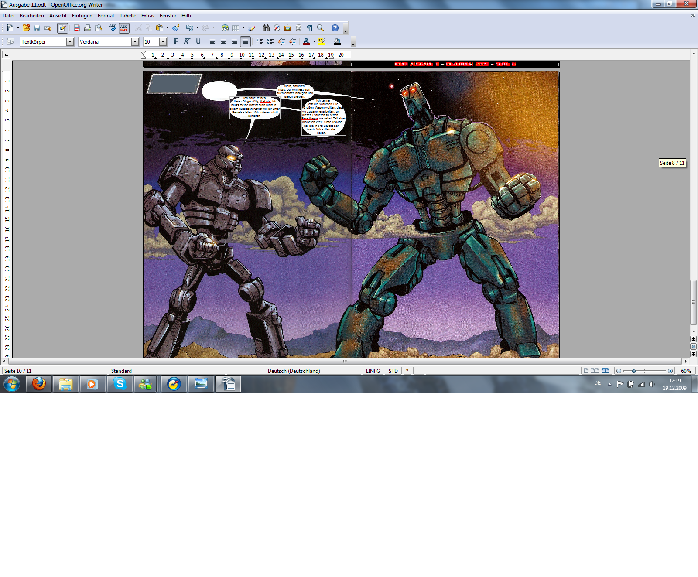
Task: Open the Tabelle menu
Action: (128, 16)
